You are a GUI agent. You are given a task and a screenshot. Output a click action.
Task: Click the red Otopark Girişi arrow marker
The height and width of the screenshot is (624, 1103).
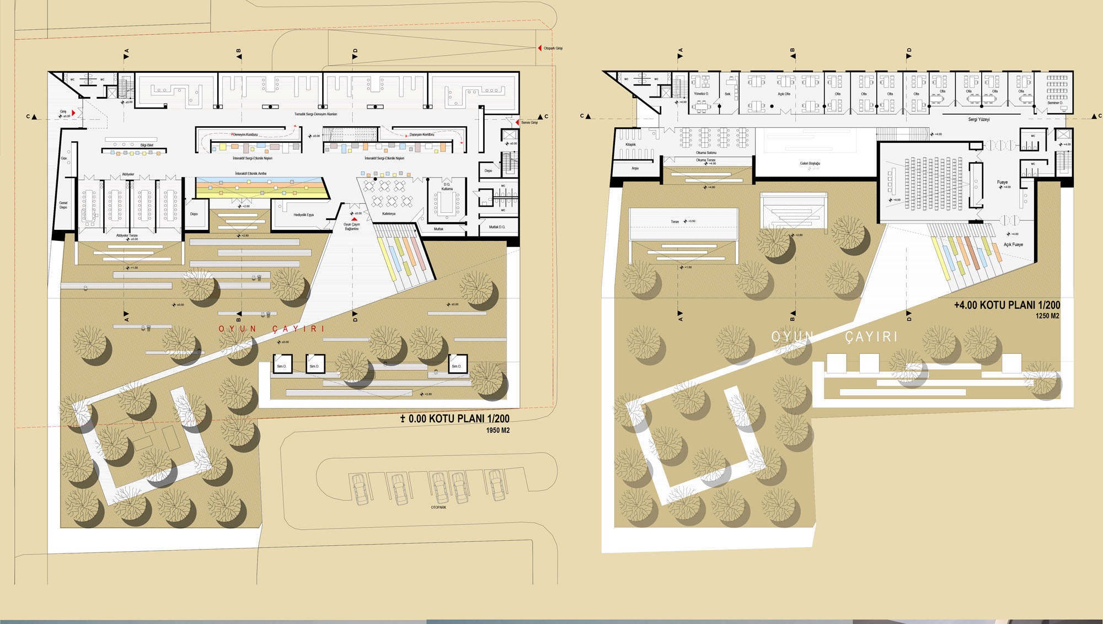(540, 49)
